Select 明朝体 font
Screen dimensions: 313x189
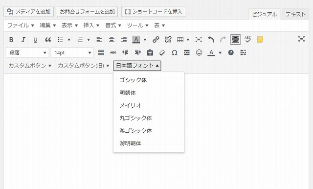(149, 93)
